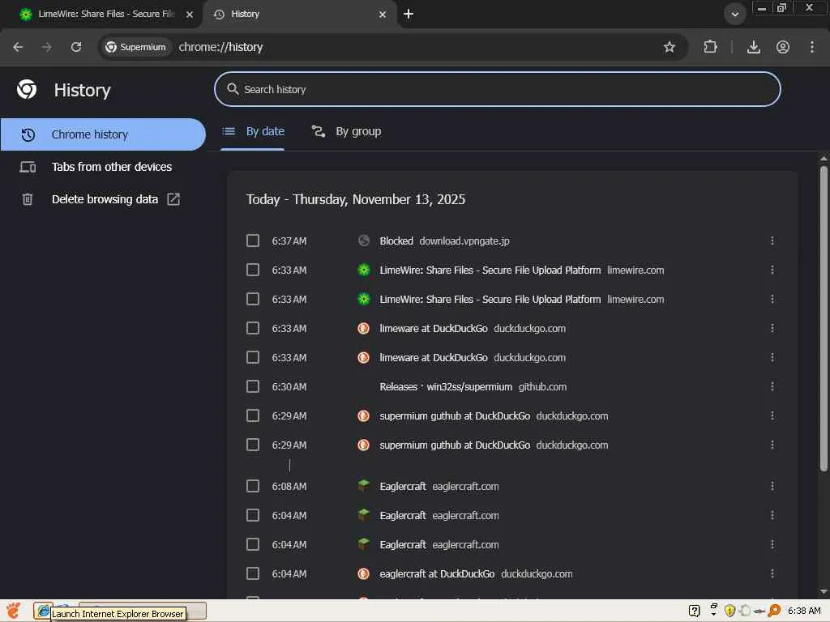Image resolution: width=830 pixels, height=622 pixels.
Task: Click the Tabs from other devices icon
Action: (28, 167)
